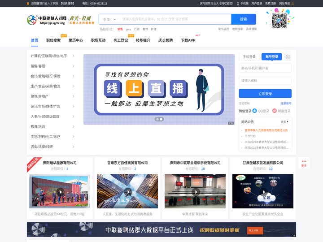Expand 设计/市场/媒体/广告 category
The width and height of the screenshot is (323, 242).
73,106
